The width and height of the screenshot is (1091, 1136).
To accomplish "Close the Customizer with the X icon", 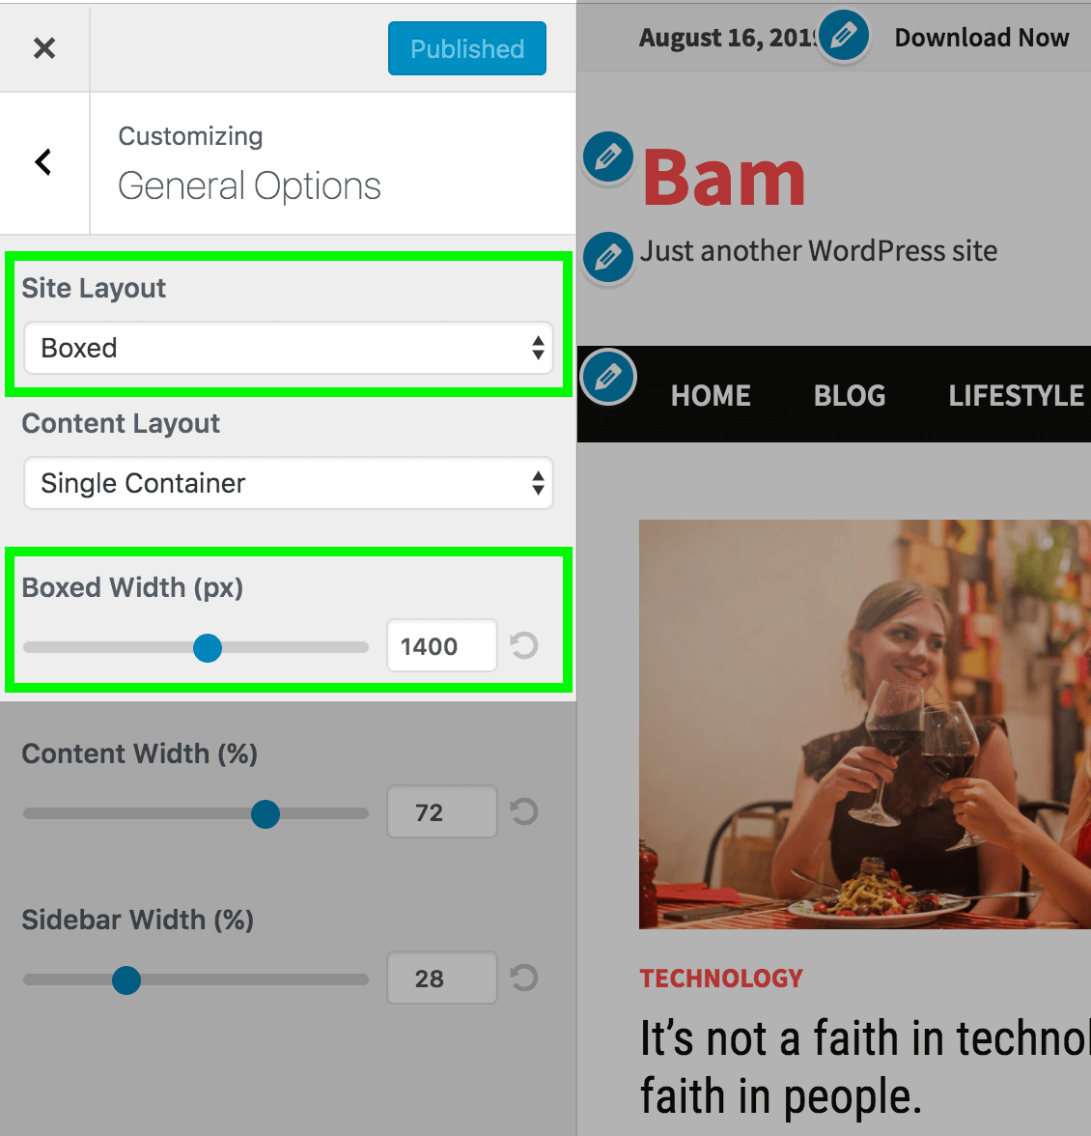I will pos(44,48).
